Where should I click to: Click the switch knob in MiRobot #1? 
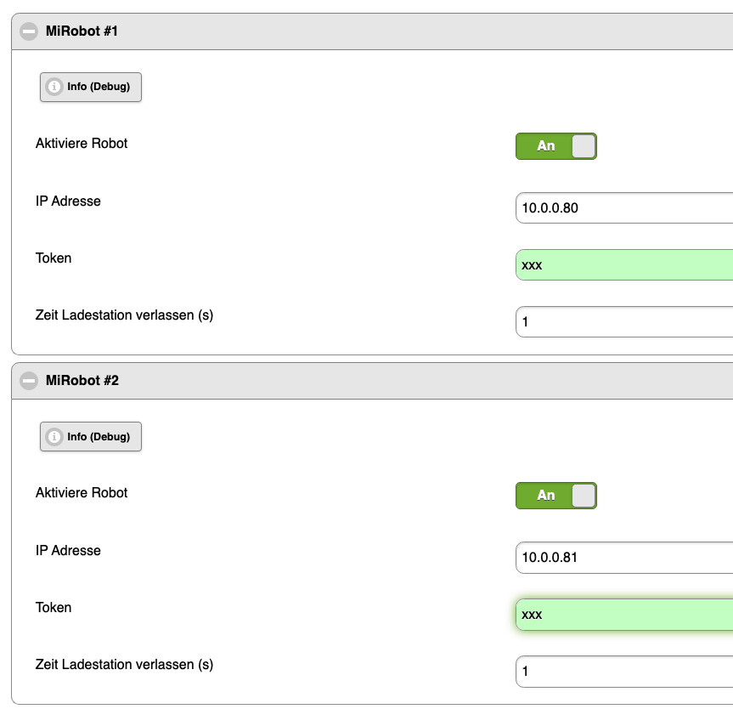(584, 146)
